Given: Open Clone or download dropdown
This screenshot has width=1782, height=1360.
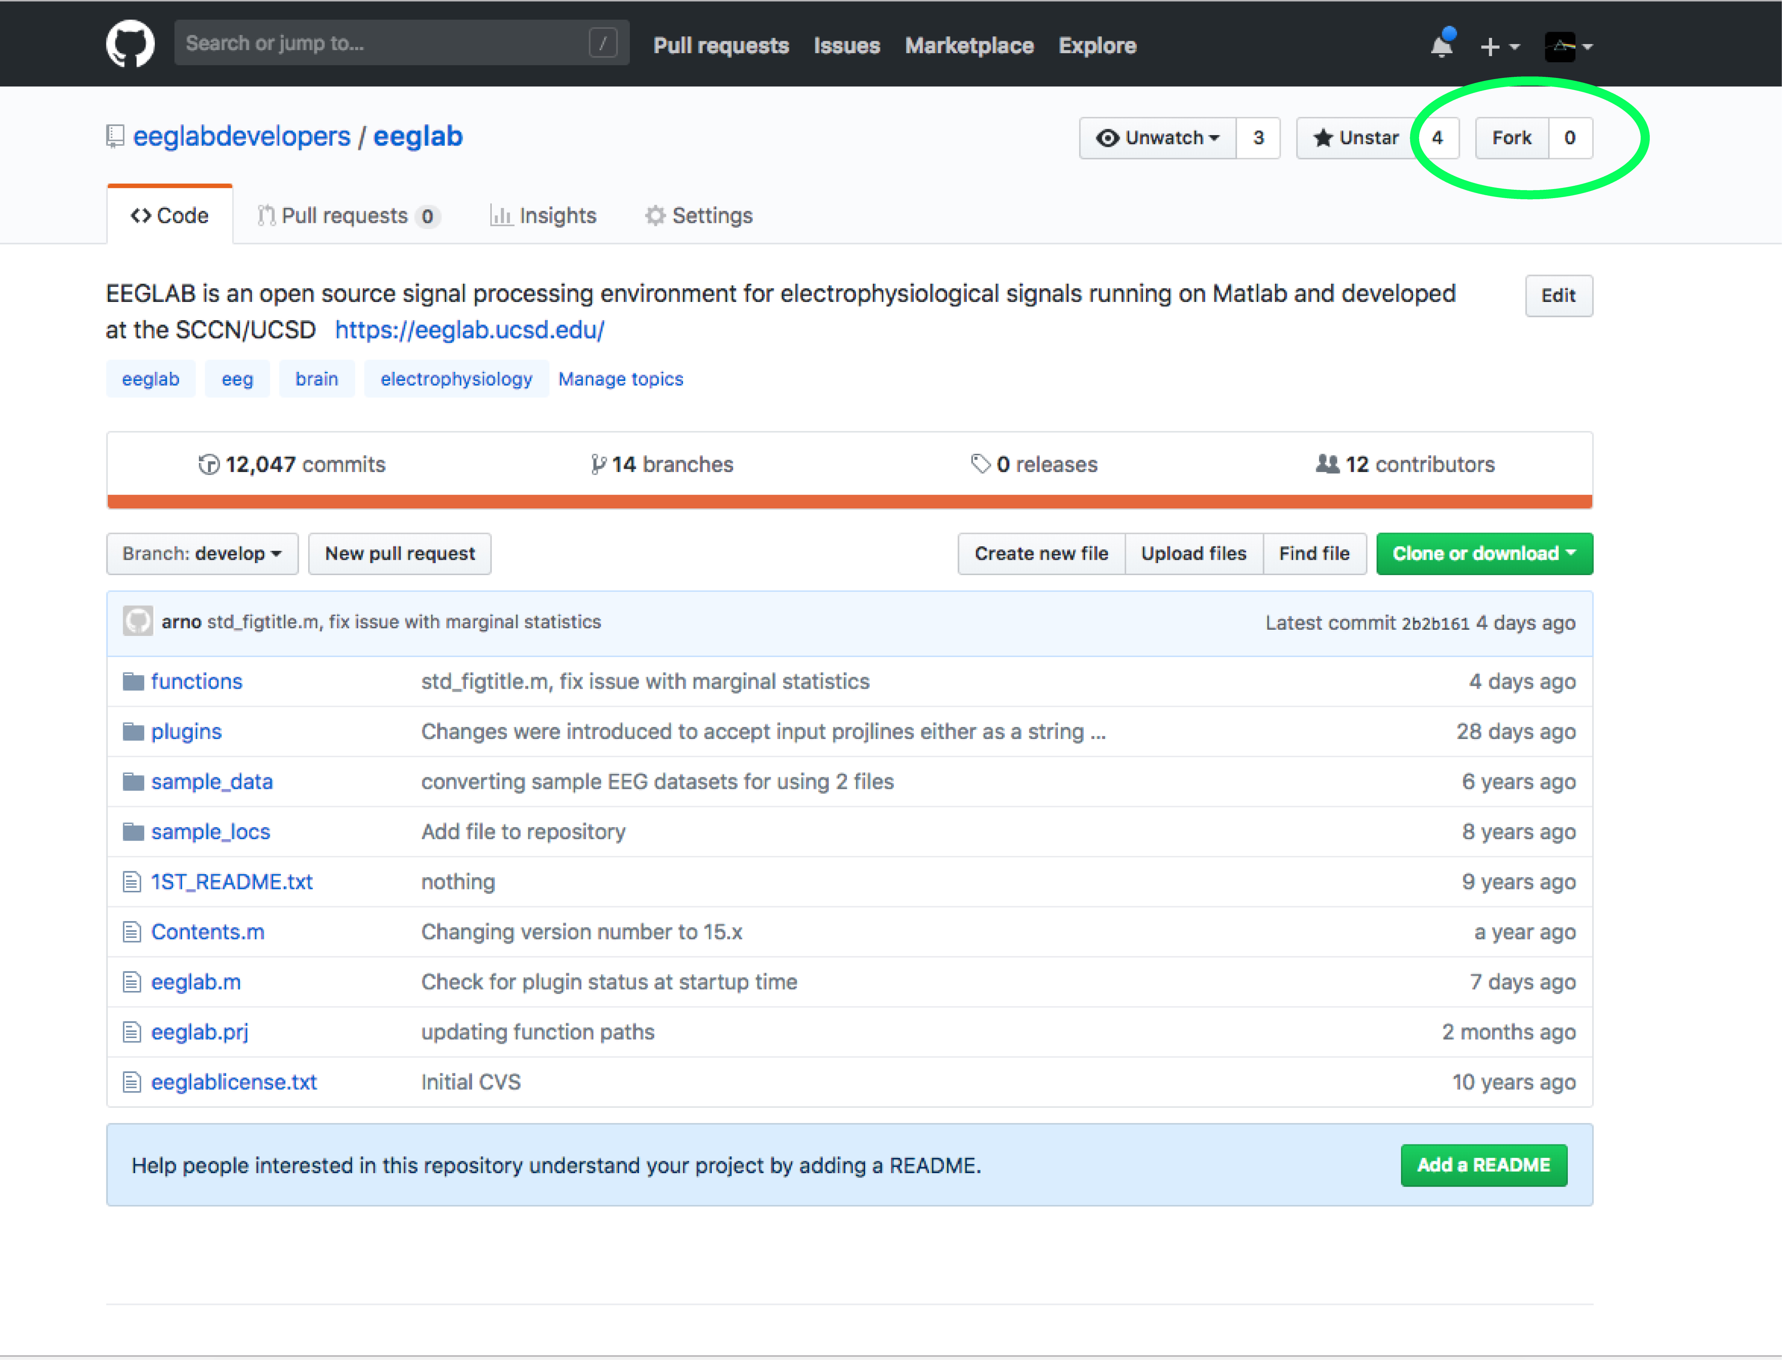Looking at the screenshot, I should [1484, 554].
